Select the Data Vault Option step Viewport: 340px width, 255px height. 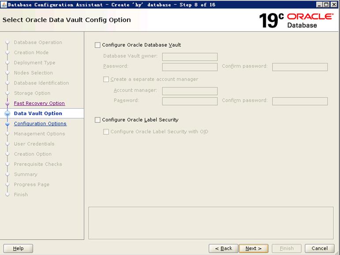38,114
